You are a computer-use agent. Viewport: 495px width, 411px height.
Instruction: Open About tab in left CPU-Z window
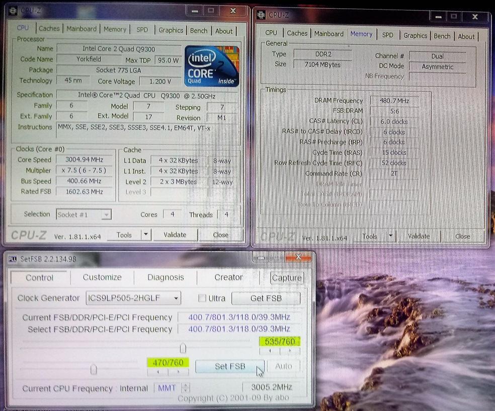tap(224, 31)
